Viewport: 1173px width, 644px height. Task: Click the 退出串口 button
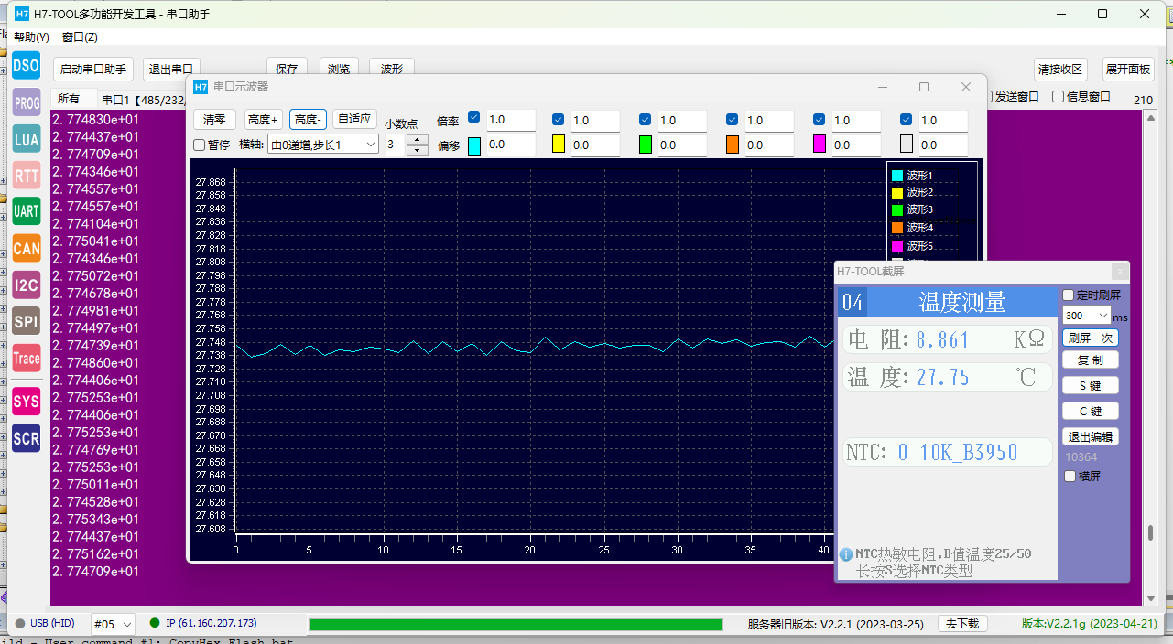pos(171,70)
